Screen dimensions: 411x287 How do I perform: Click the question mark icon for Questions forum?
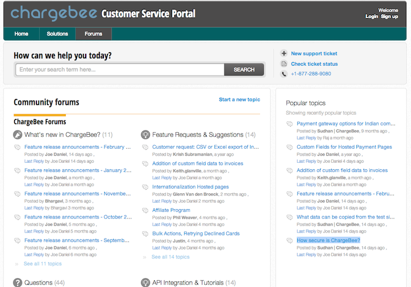18,282
